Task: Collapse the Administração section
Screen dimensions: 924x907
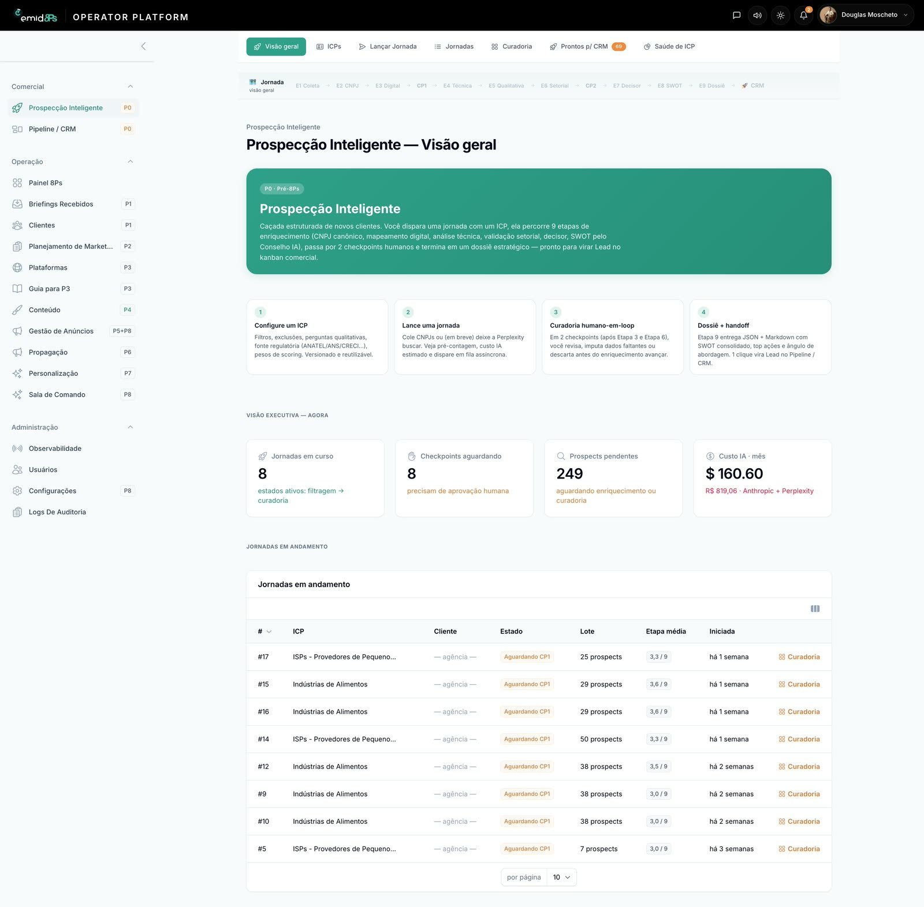Action: point(131,427)
